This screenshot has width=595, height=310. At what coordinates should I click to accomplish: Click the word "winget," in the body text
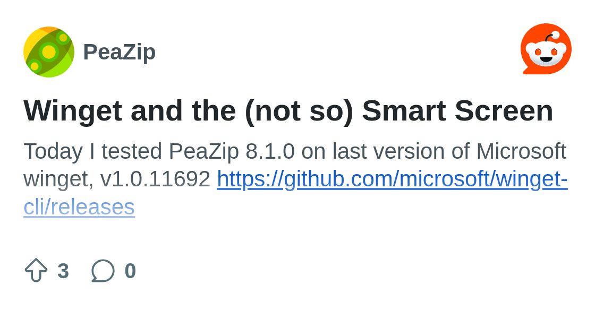(58, 179)
